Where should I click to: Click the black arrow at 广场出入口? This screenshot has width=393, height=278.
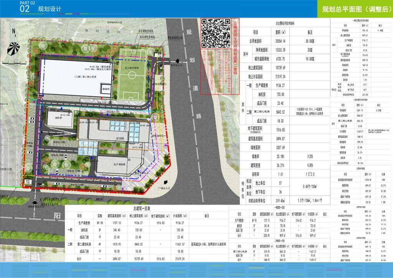(165, 183)
